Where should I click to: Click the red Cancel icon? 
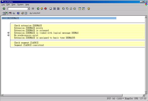click(46, 9)
